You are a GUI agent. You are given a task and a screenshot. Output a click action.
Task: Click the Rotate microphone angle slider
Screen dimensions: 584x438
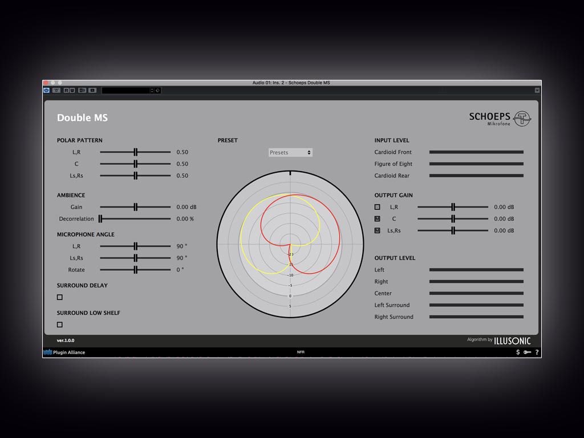[136, 270]
